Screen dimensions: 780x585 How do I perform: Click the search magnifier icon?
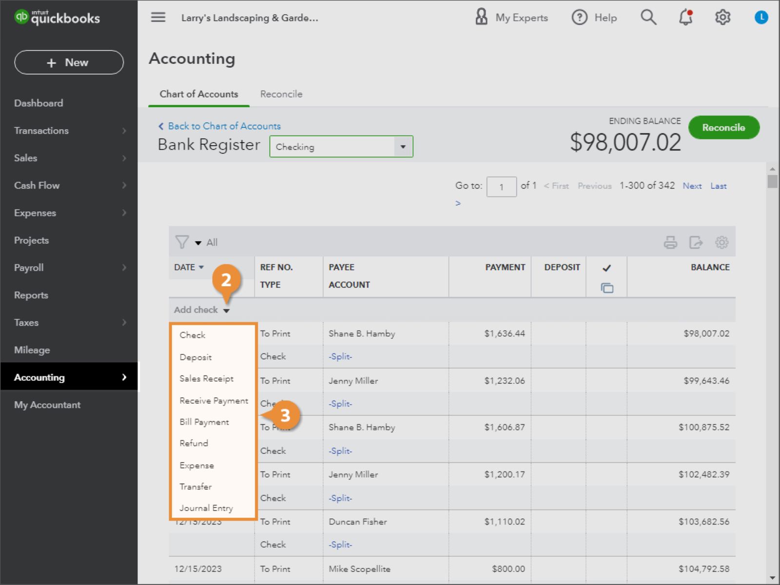[648, 17]
